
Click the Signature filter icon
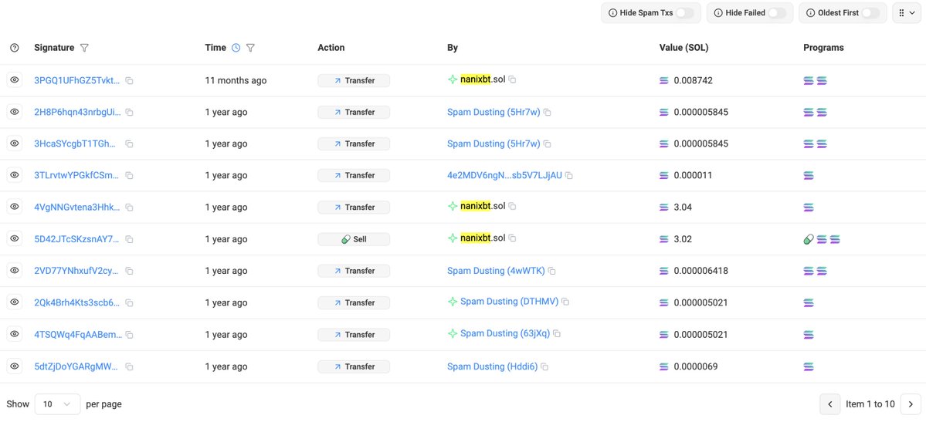tap(84, 48)
